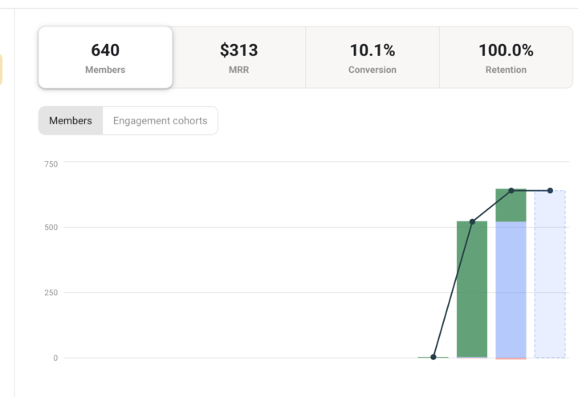Click the line point atop the stacked bar
The image size is (578, 397).
pyautogui.click(x=511, y=190)
